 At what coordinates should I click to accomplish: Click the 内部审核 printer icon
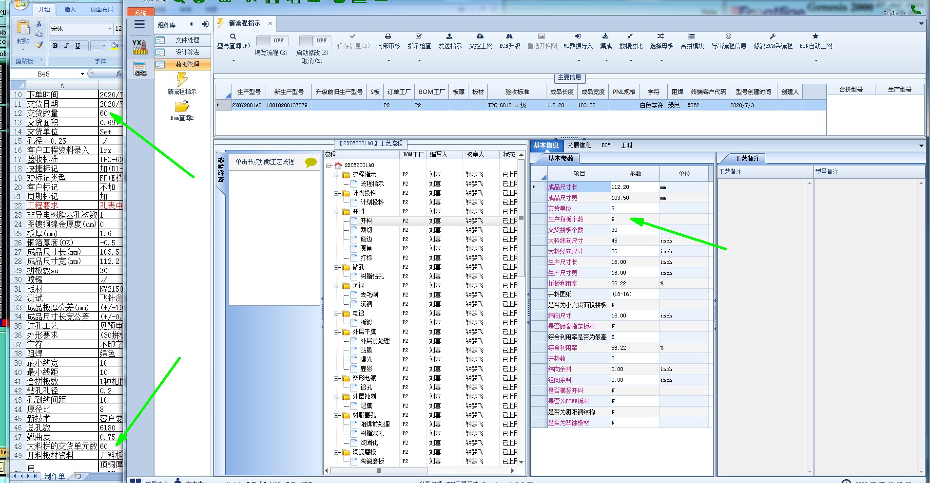(388, 37)
